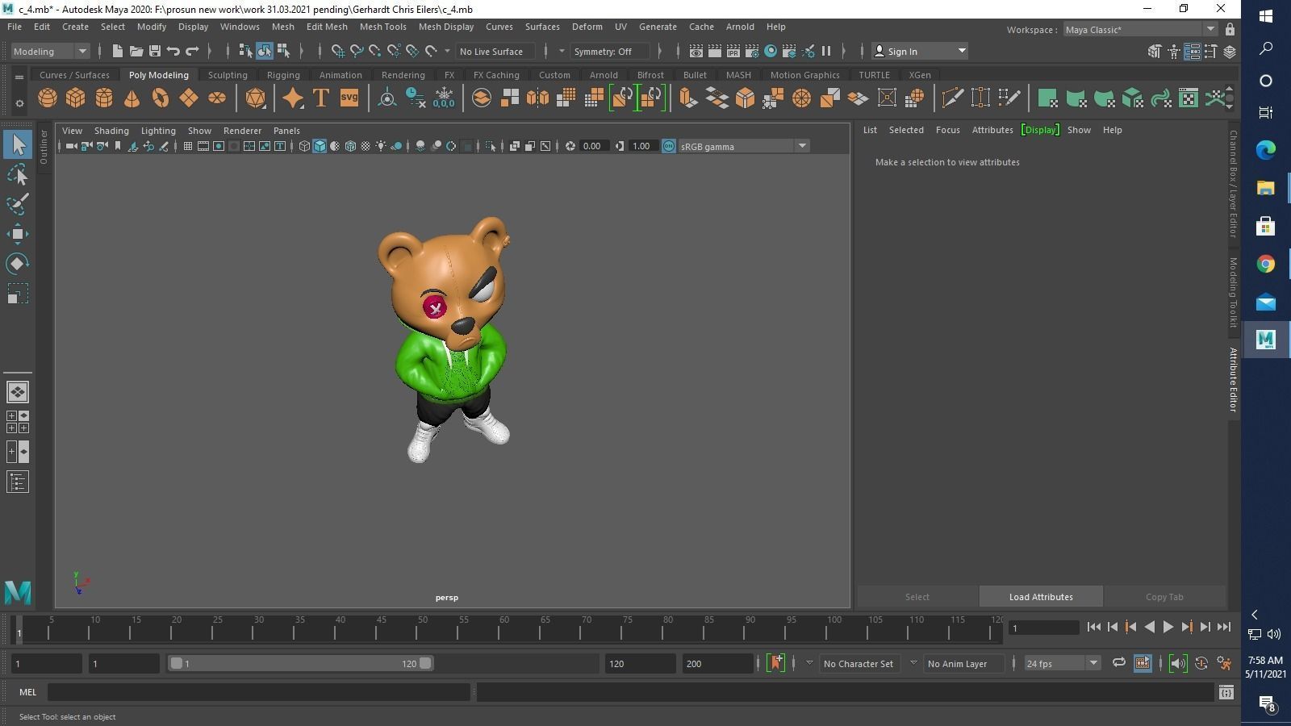Open the 24 fps frame rate dropdown
Viewport: 1291px width, 726px height.
(1062, 663)
